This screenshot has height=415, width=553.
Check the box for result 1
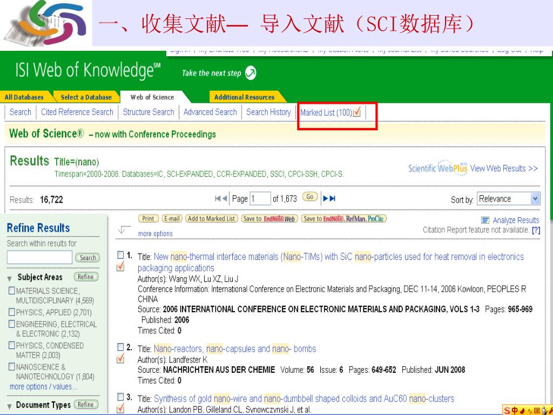120,255
